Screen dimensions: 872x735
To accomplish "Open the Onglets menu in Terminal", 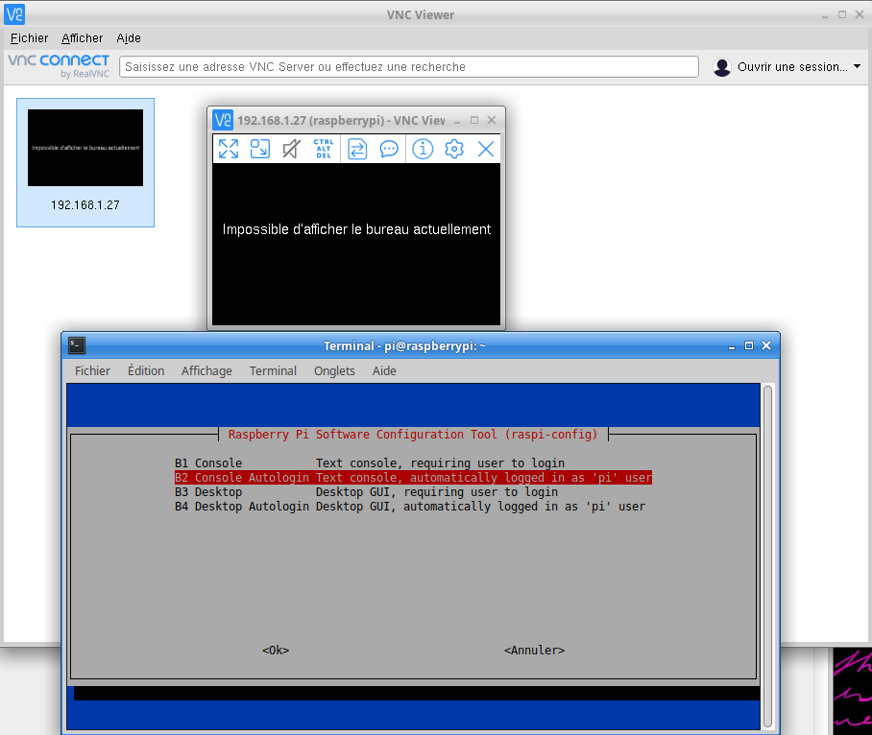I will pos(334,370).
